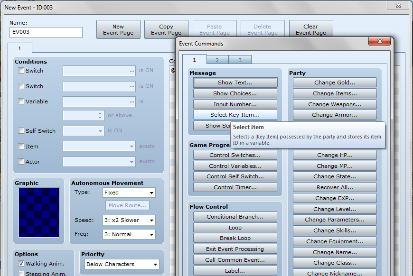Insert a Conditional Branch
Viewport: 413px width, 276px height.
[x=235, y=216]
